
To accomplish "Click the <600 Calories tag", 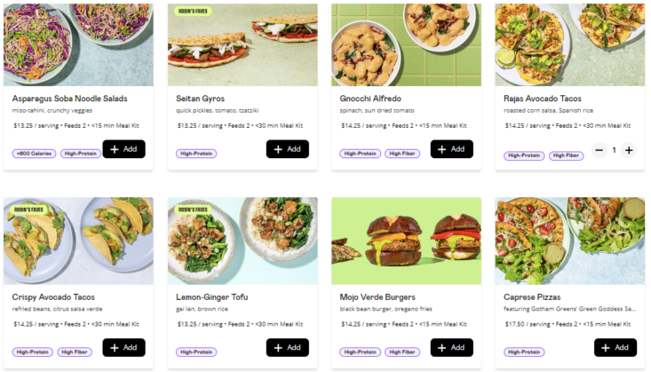I will [34, 154].
